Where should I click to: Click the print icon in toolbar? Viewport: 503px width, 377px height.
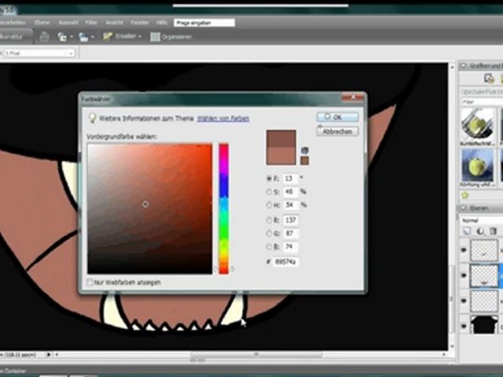pyautogui.click(x=44, y=36)
